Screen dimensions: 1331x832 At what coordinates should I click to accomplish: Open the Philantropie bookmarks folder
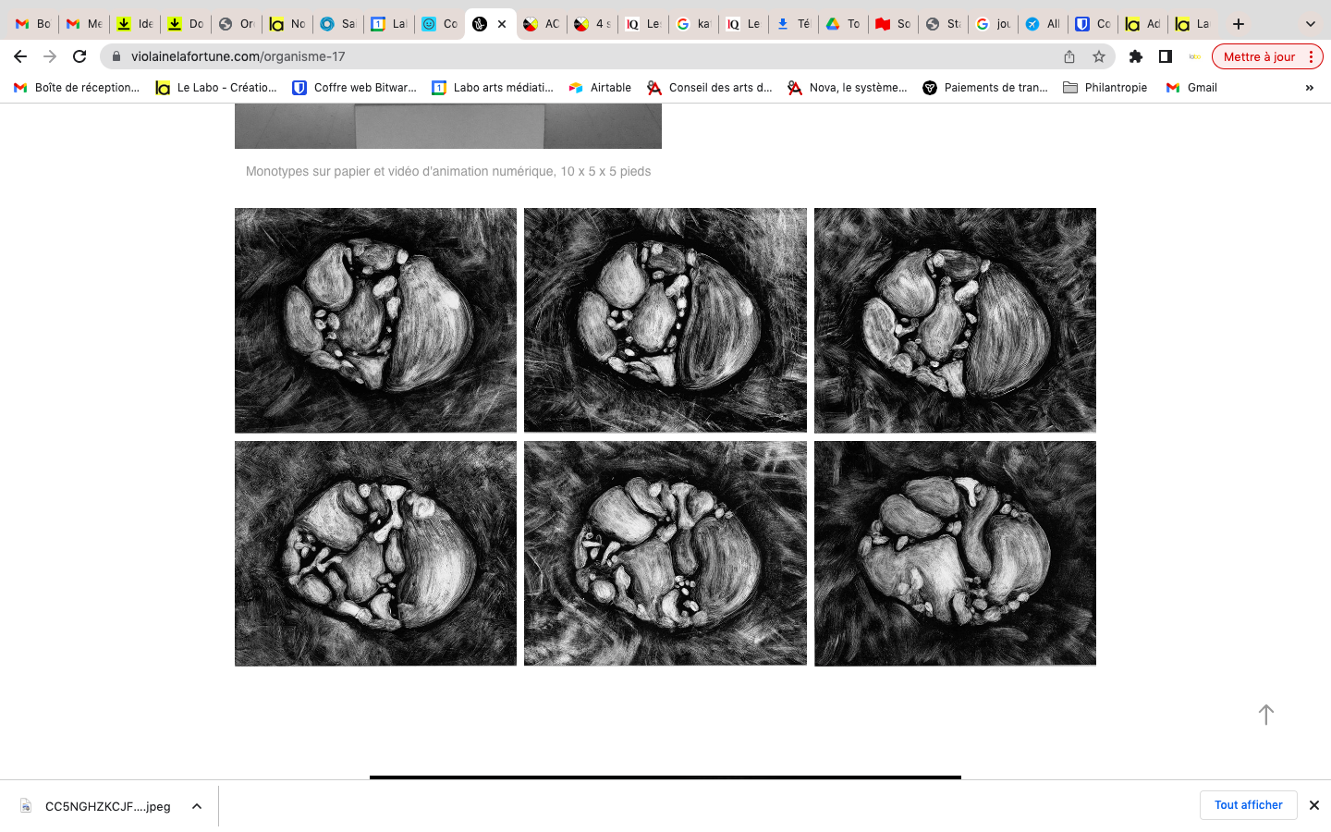(1105, 88)
